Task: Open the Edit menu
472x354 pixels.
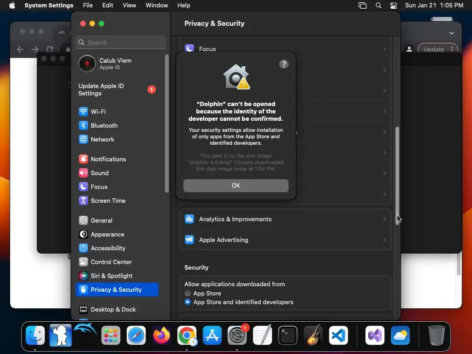Action: coord(107,6)
